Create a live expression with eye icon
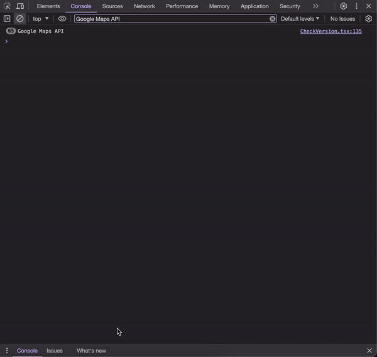 (x=62, y=19)
